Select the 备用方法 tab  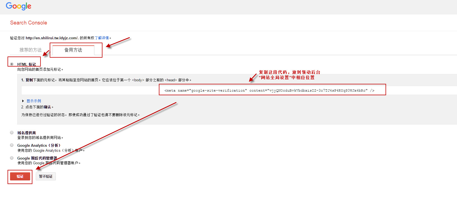[73, 50]
